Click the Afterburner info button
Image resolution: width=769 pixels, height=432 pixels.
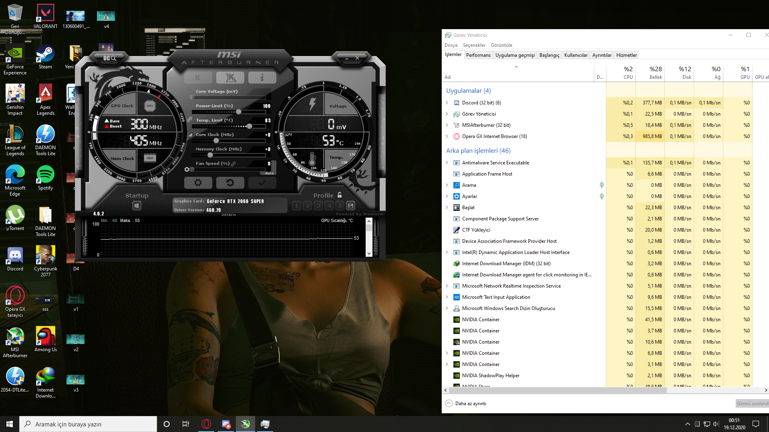262,78
